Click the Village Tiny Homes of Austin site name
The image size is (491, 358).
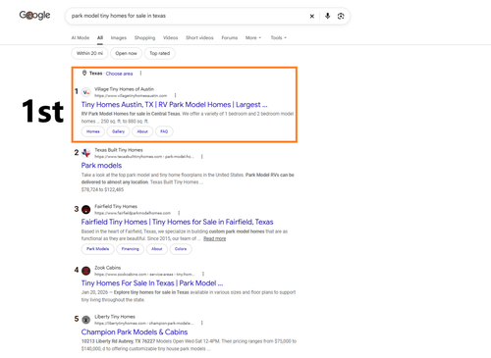124,89
